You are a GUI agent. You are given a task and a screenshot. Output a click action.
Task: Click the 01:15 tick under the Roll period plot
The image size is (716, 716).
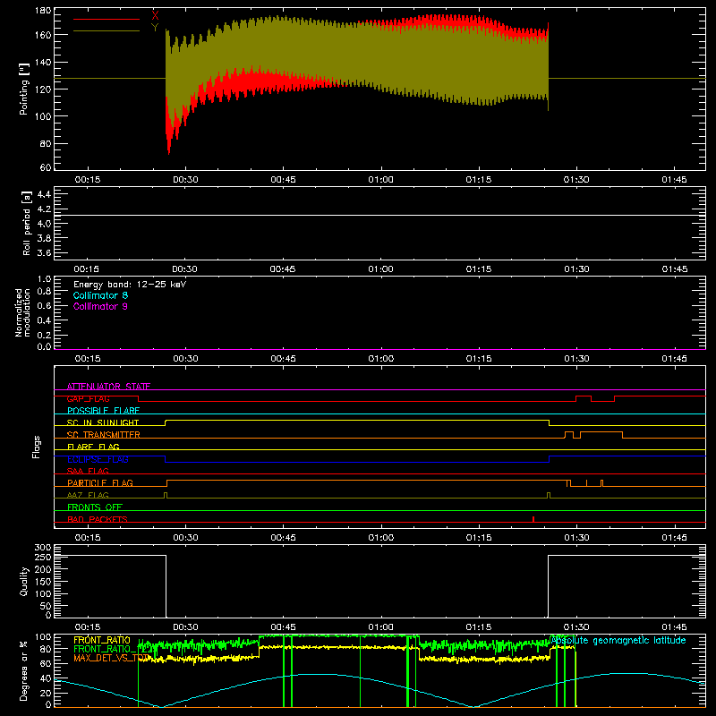pos(479,269)
